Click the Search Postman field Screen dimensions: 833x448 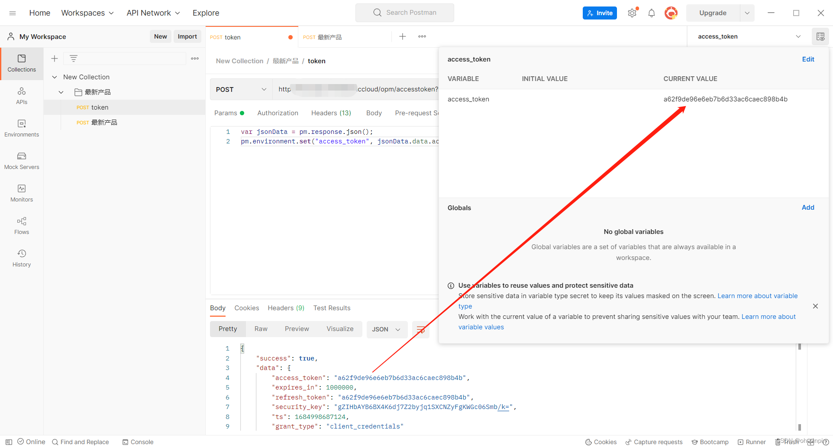(x=405, y=13)
